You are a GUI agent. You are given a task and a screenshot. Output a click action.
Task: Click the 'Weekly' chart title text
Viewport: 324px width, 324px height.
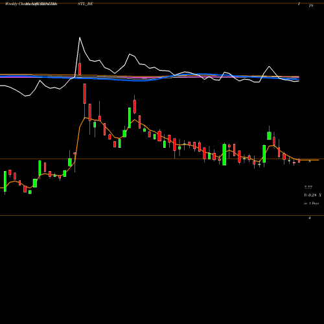pyautogui.click(x=11, y=4)
